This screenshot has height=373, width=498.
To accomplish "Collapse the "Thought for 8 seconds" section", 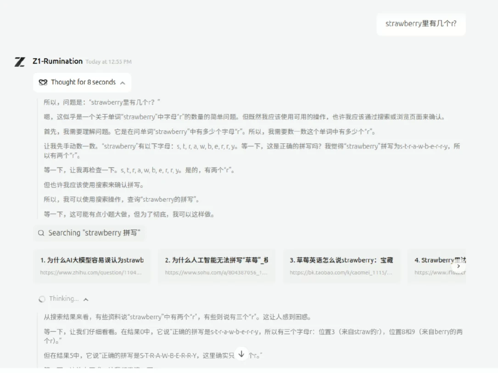I will [123, 82].
